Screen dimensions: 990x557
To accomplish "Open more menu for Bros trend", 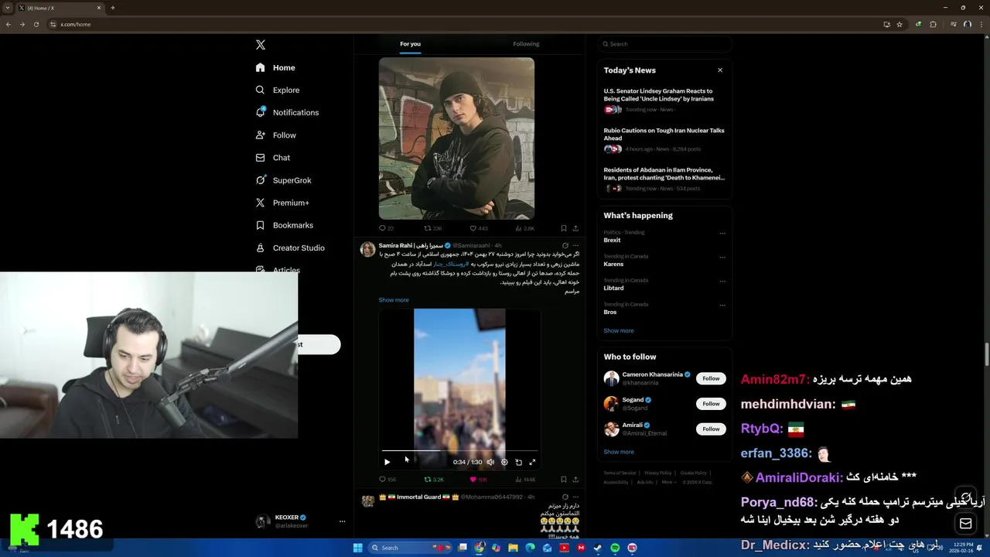I will tap(722, 305).
